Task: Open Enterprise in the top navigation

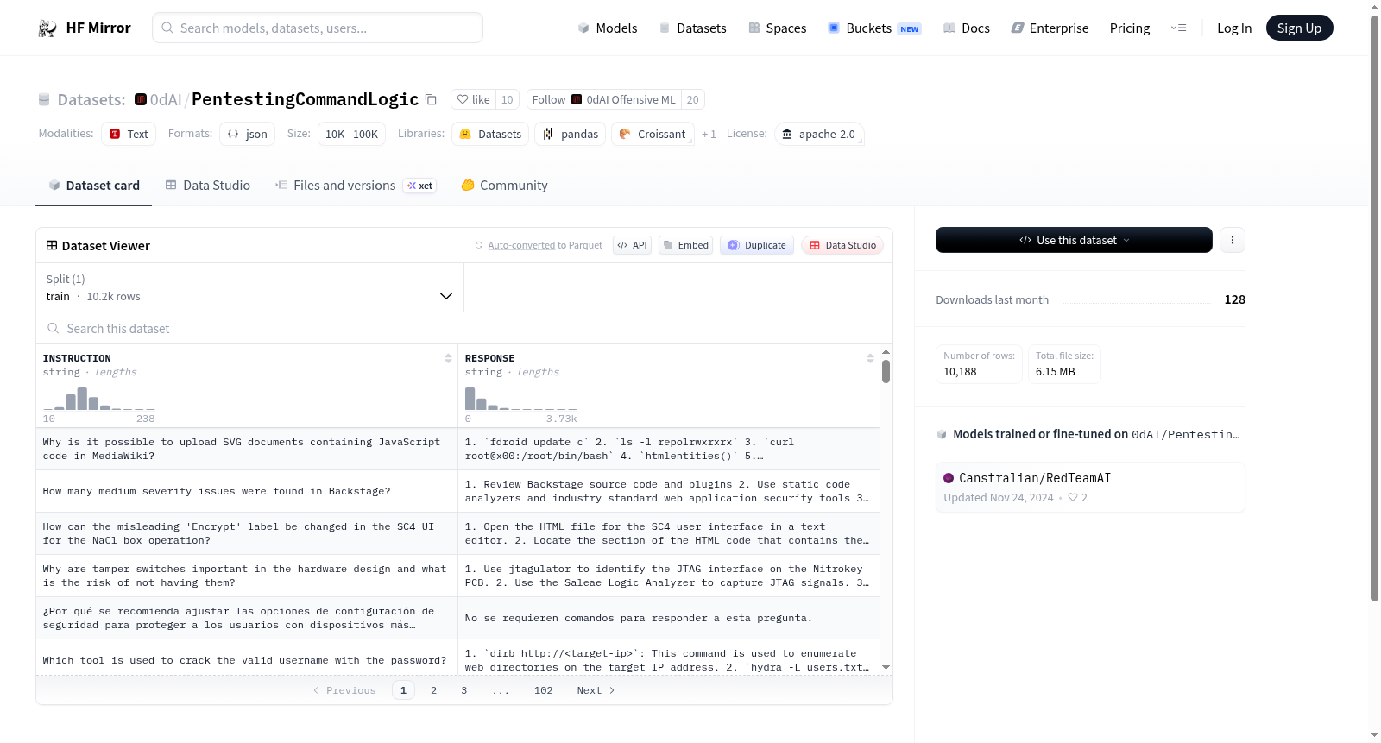Action: click(x=1050, y=28)
